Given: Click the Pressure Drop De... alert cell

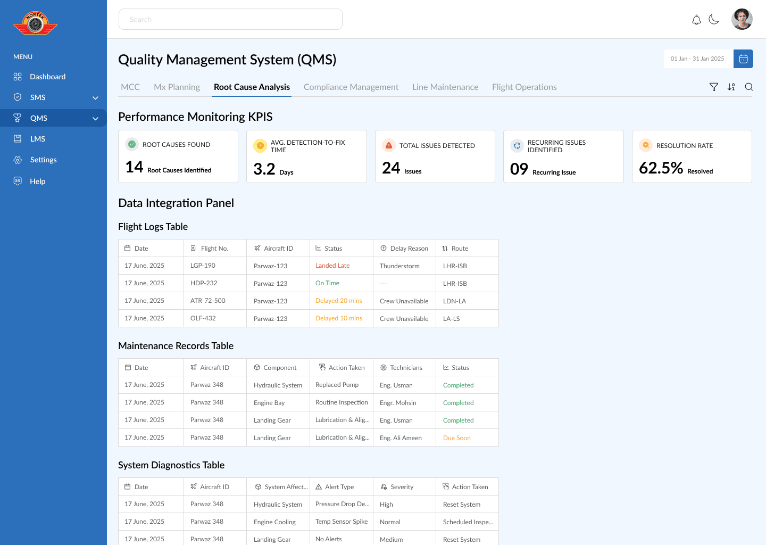Looking at the screenshot, I should (342, 504).
